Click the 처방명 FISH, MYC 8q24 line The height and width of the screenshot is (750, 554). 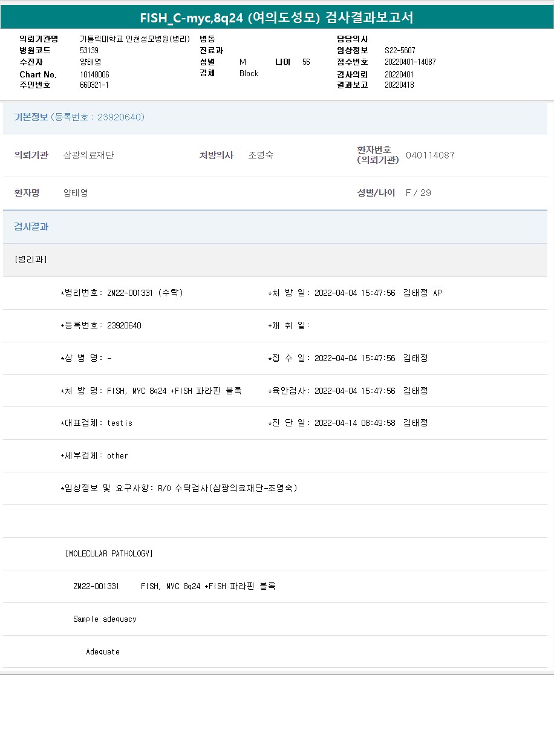point(151,391)
